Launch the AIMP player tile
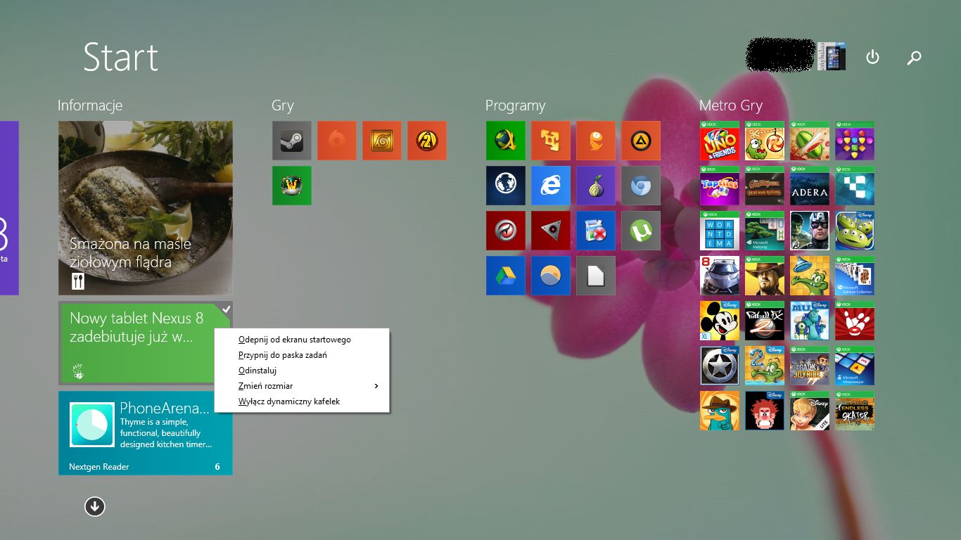961x540 pixels. [x=641, y=141]
